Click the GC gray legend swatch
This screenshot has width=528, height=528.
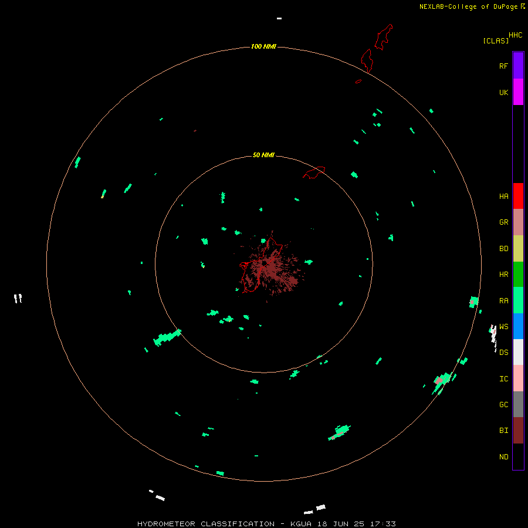click(518, 404)
